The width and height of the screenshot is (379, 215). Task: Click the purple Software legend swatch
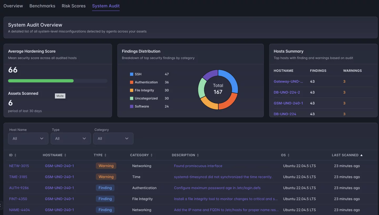(132, 106)
